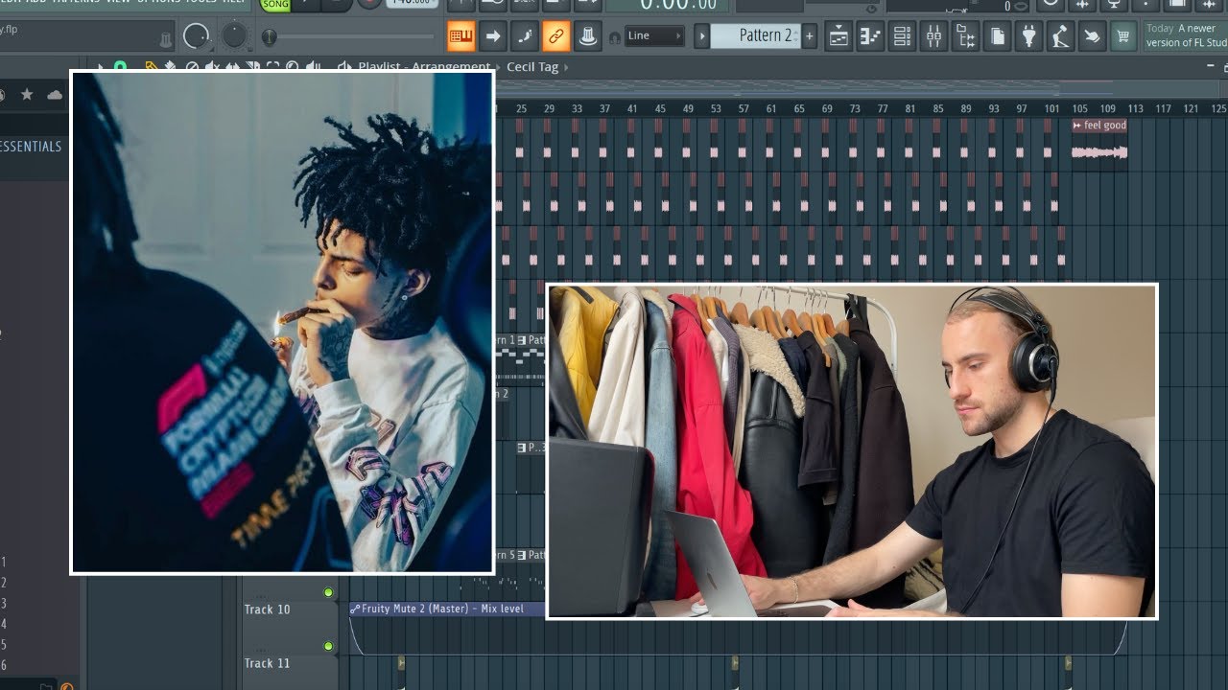Open the Pattern 2 selector
Viewport: 1228px width, 690px height.
point(756,35)
